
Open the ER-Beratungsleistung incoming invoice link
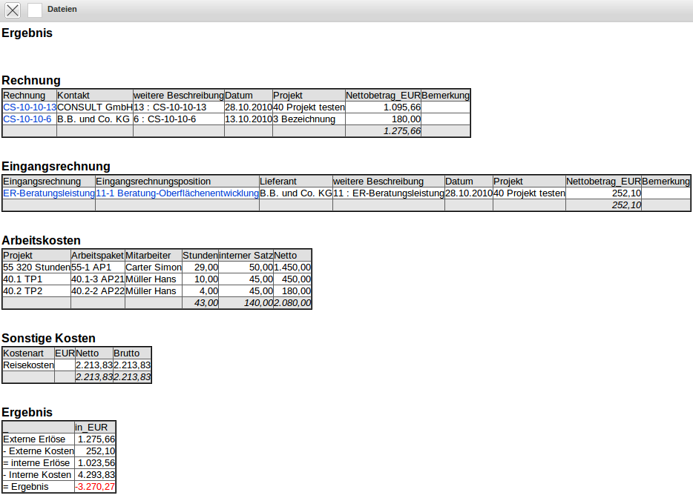[x=49, y=193]
